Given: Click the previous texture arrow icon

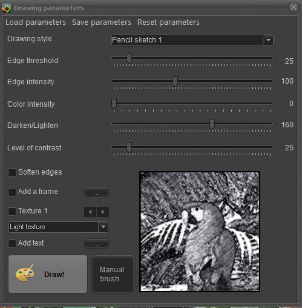Looking at the screenshot, I should coord(90,212).
